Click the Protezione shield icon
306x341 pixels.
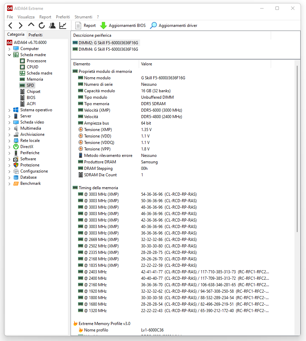16,165
